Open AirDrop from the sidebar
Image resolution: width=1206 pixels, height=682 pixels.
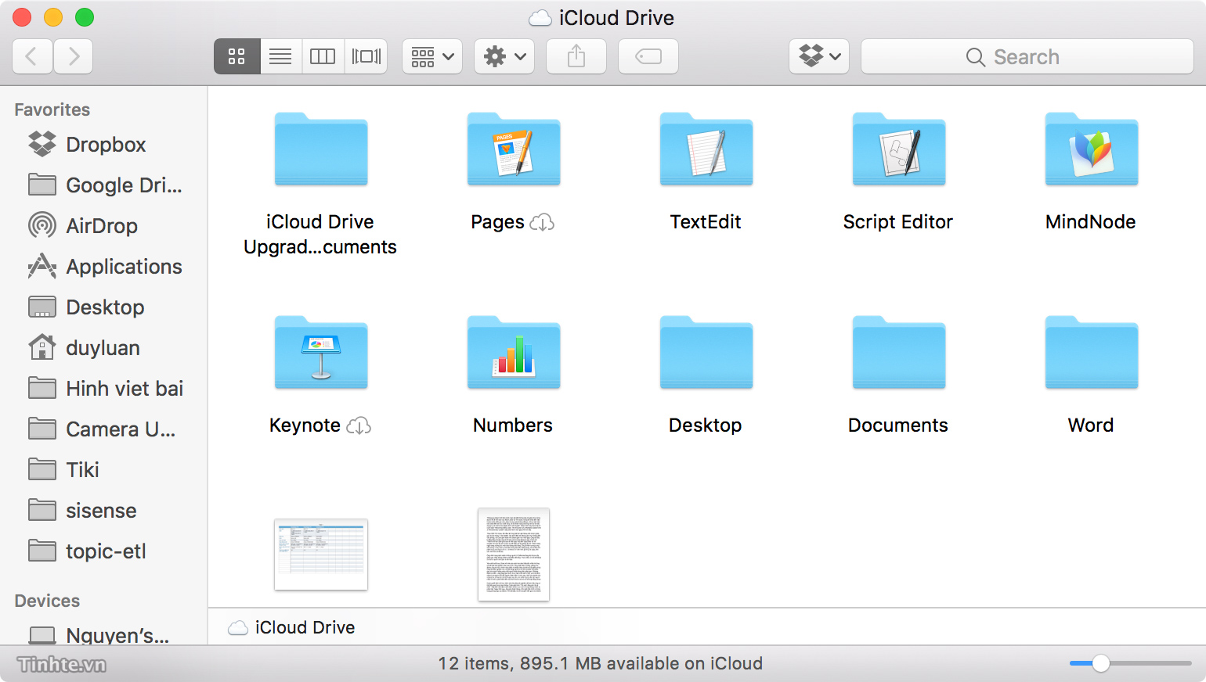(103, 226)
